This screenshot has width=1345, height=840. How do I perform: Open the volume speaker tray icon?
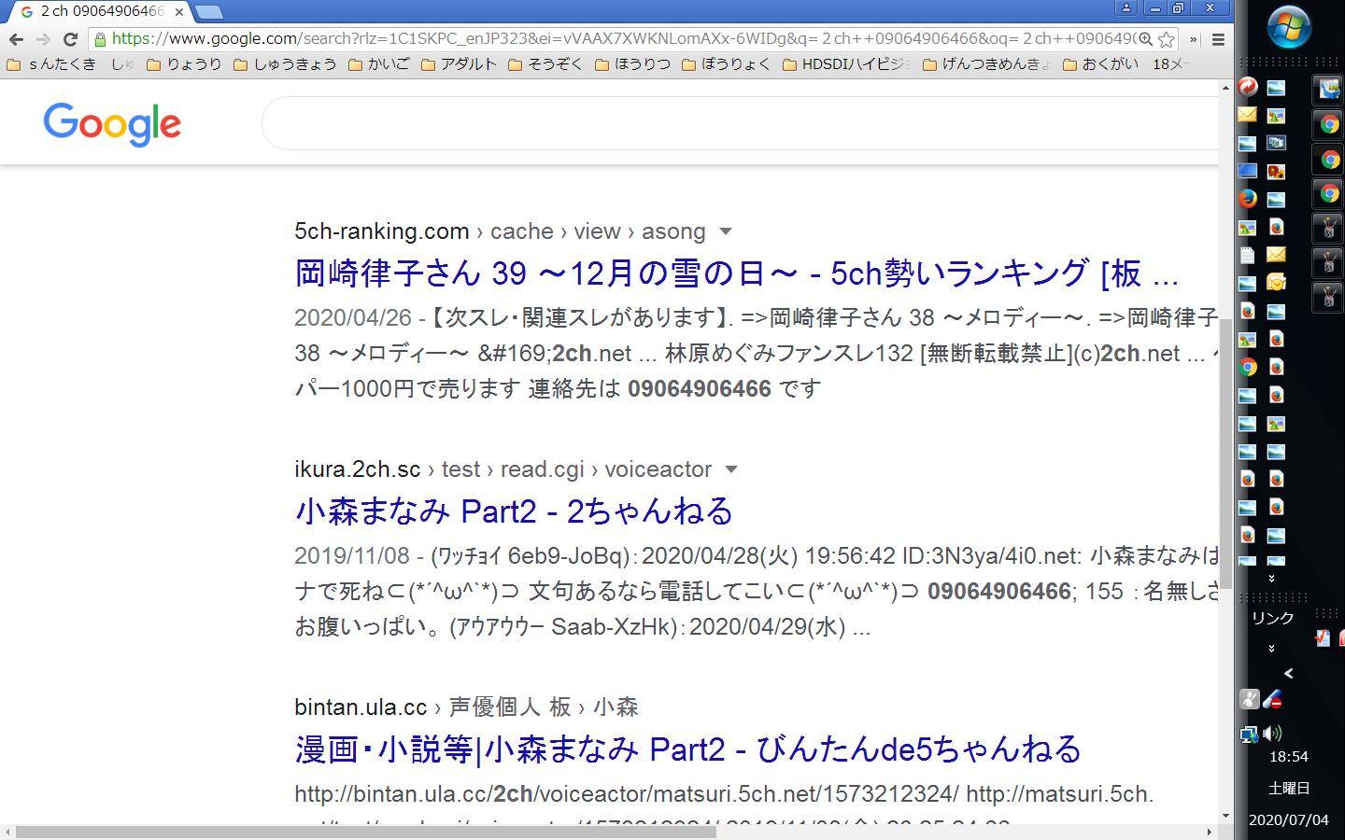(1273, 734)
